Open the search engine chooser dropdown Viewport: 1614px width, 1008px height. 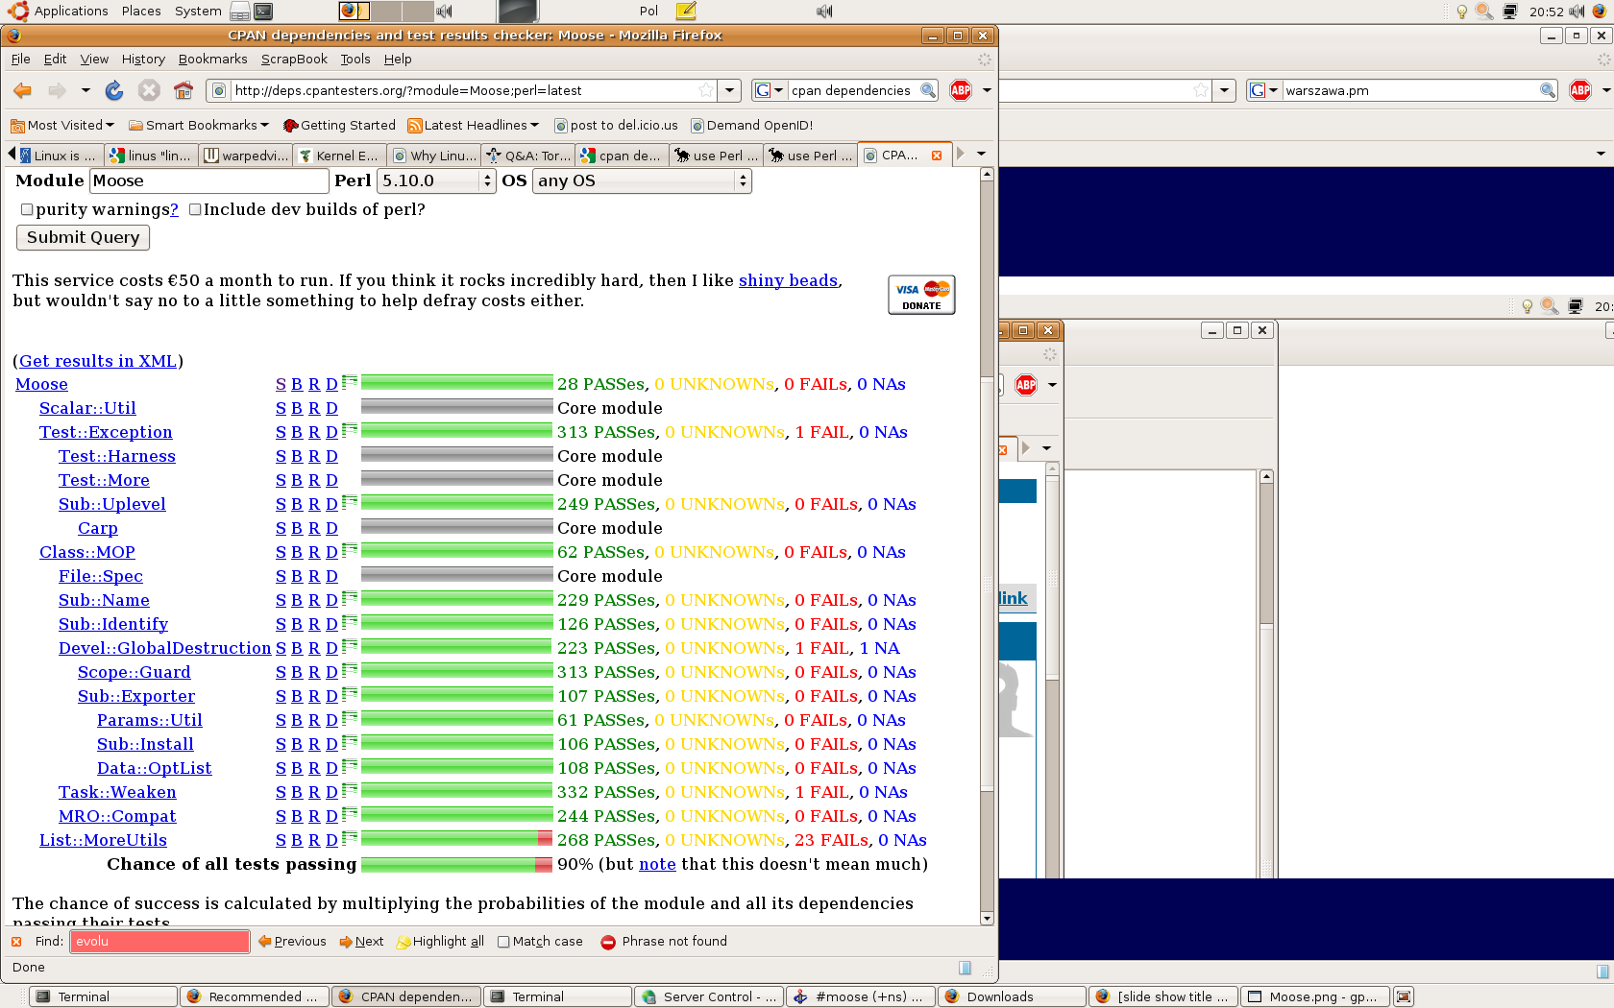tap(769, 90)
